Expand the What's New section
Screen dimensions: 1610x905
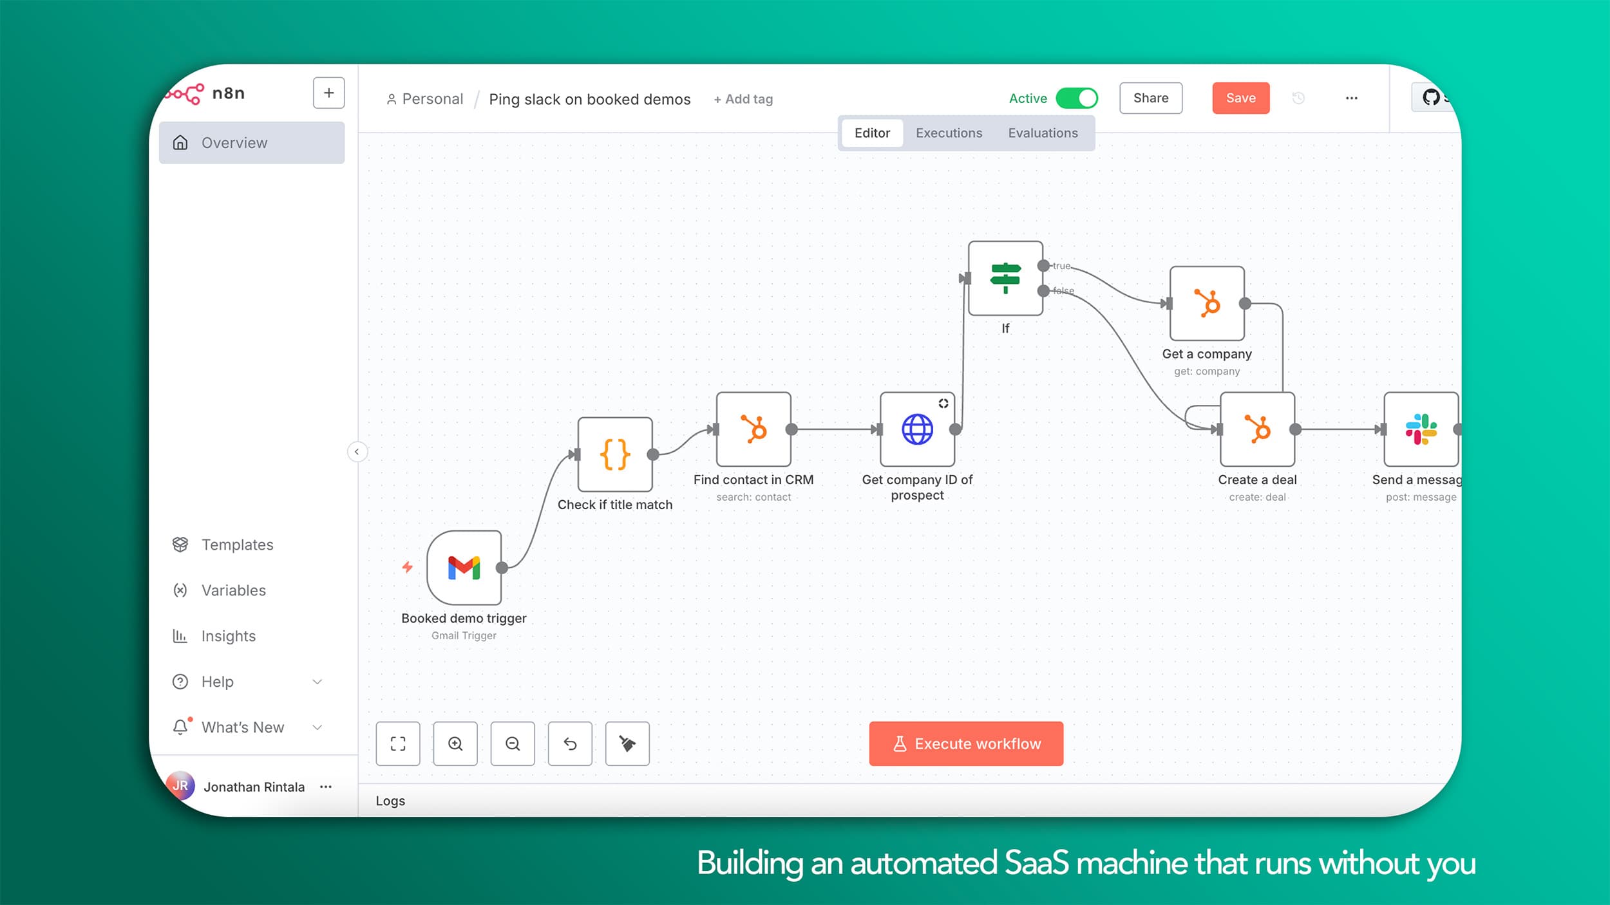click(x=317, y=727)
